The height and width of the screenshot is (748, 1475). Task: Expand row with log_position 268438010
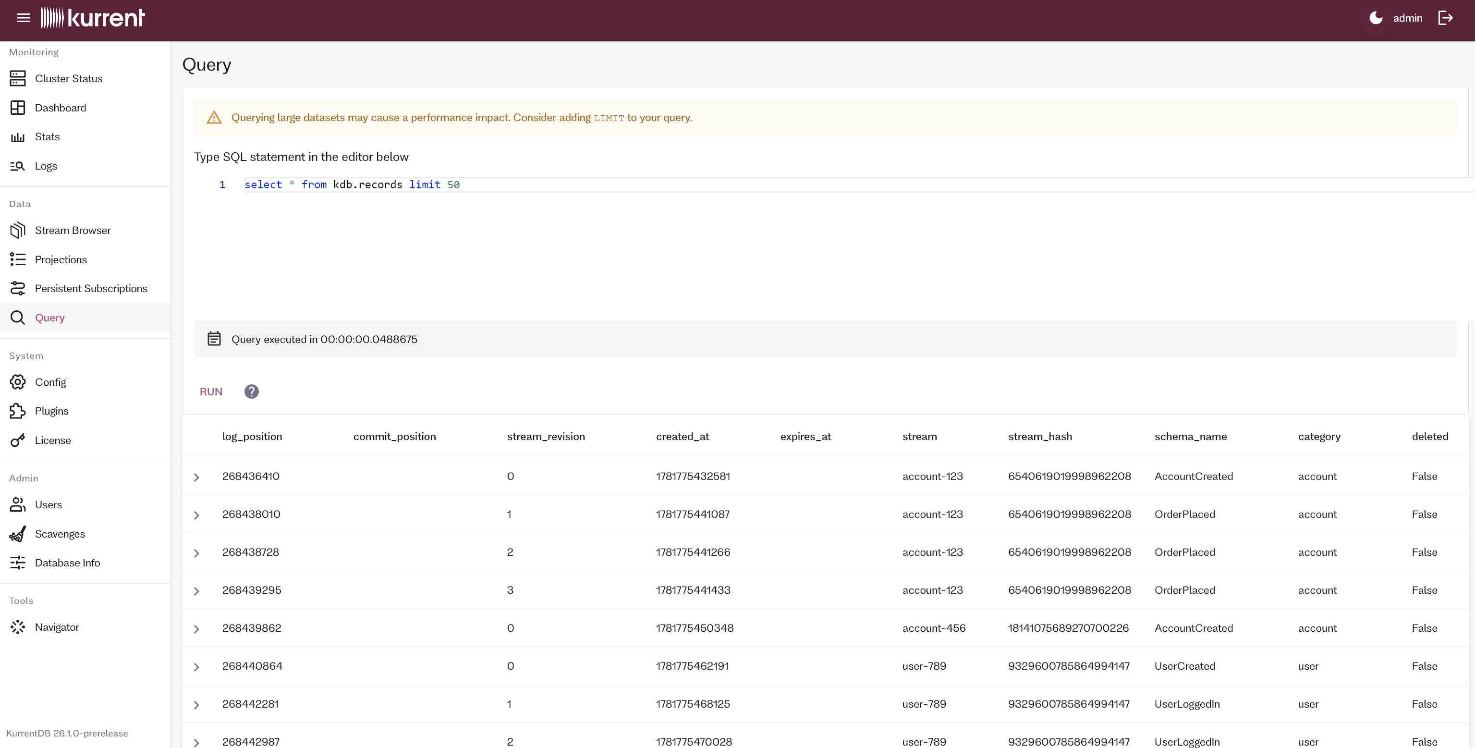196,515
